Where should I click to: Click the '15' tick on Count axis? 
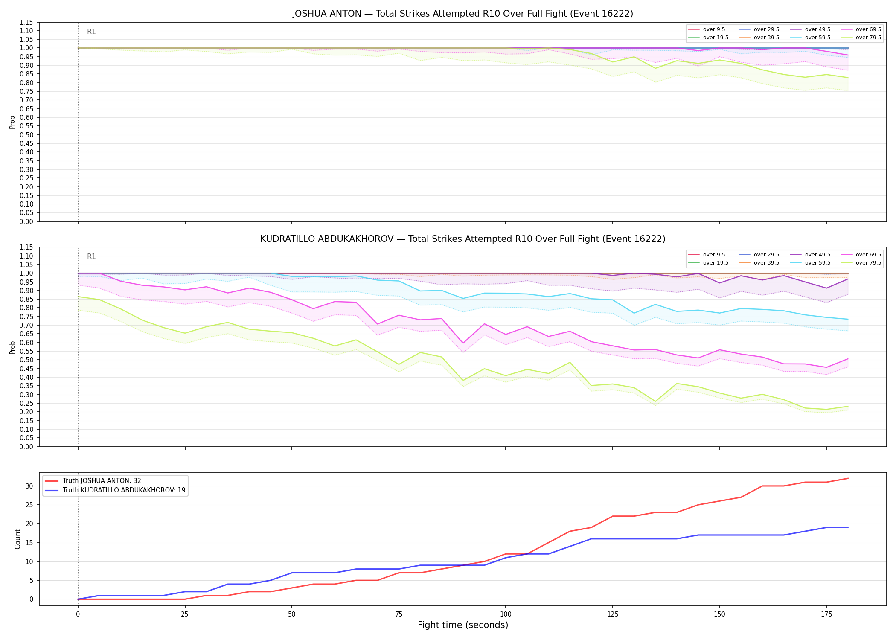[x=29, y=543]
